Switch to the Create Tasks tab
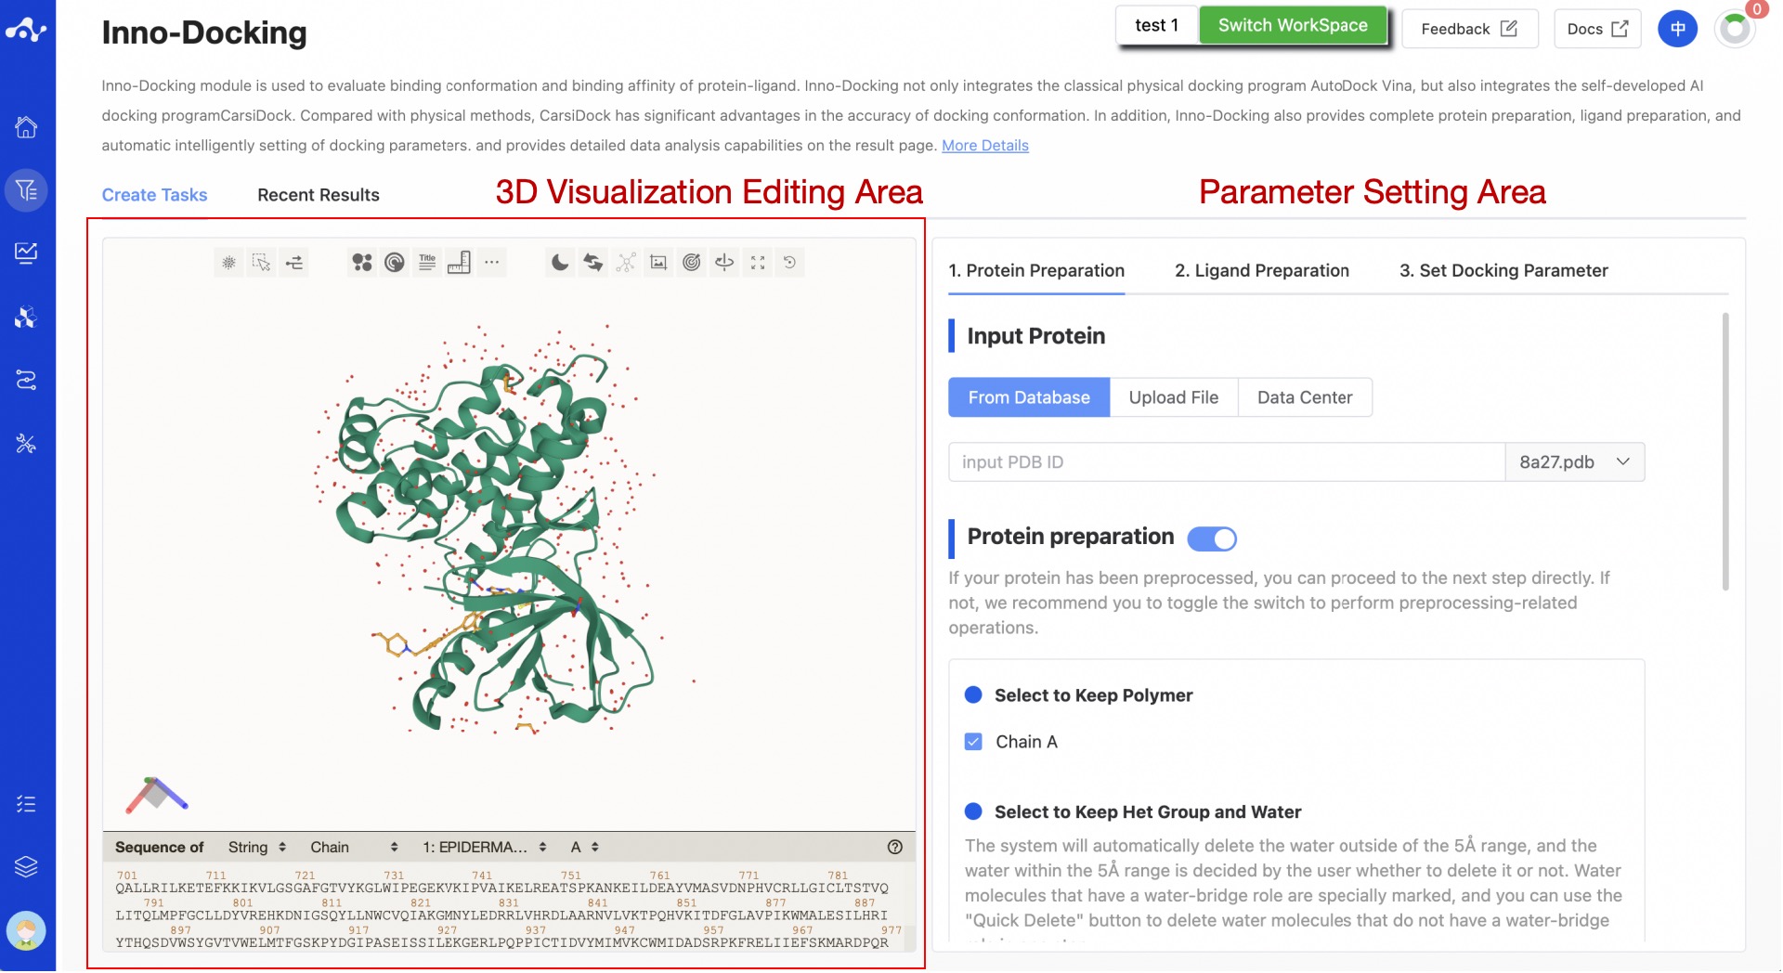1783x973 pixels. click(x=154, y=195)
